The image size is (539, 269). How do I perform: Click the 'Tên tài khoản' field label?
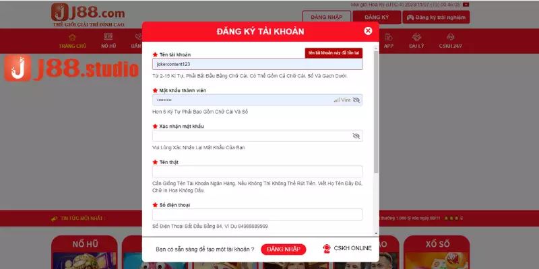click(x=175, y=54)
